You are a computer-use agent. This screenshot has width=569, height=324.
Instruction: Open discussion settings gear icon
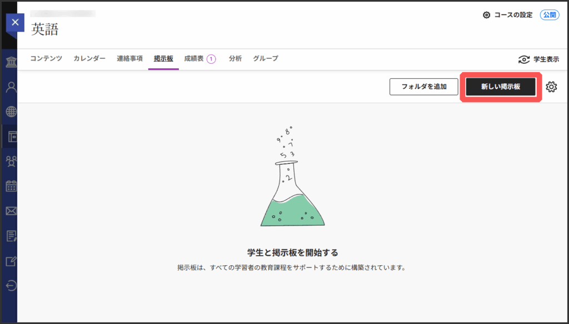click(x=551, y=87)
